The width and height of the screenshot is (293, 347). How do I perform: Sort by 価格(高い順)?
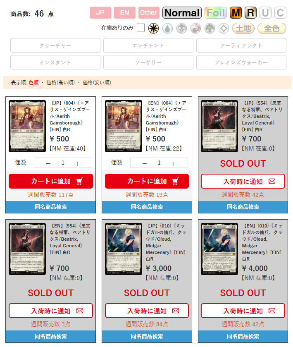61,83
